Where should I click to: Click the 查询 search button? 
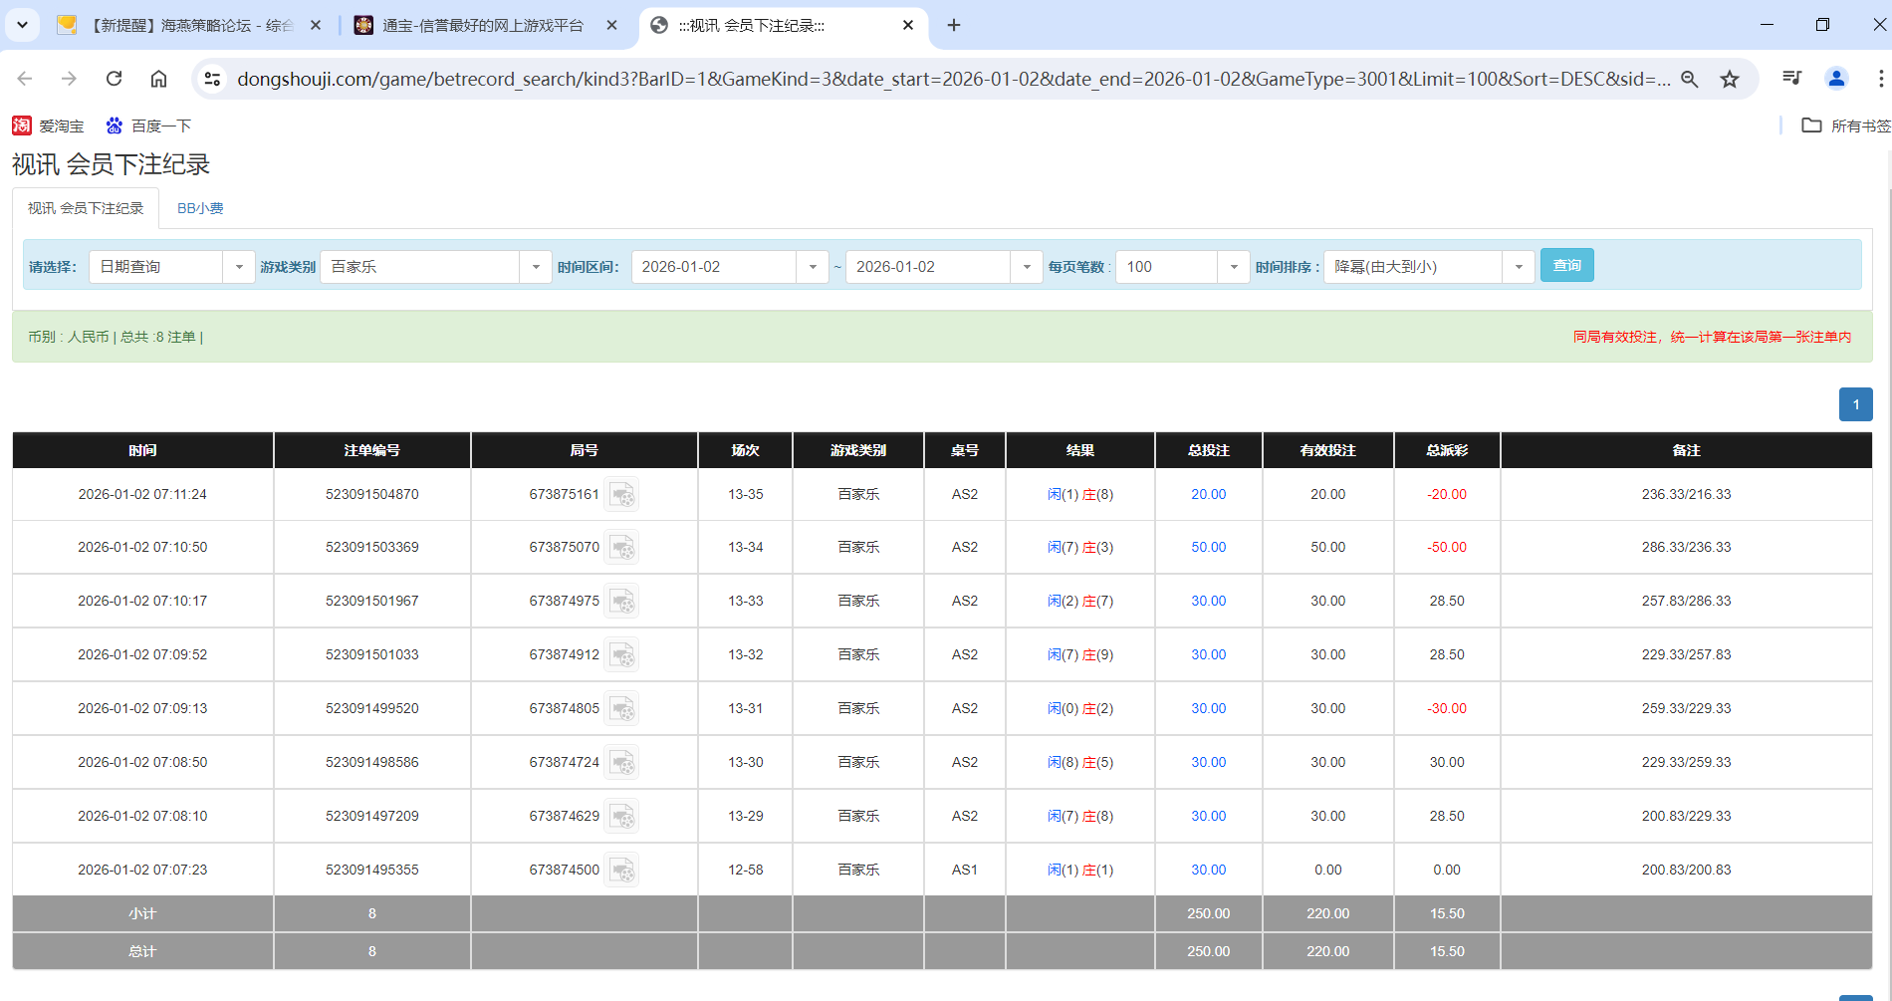(1566, 265)
